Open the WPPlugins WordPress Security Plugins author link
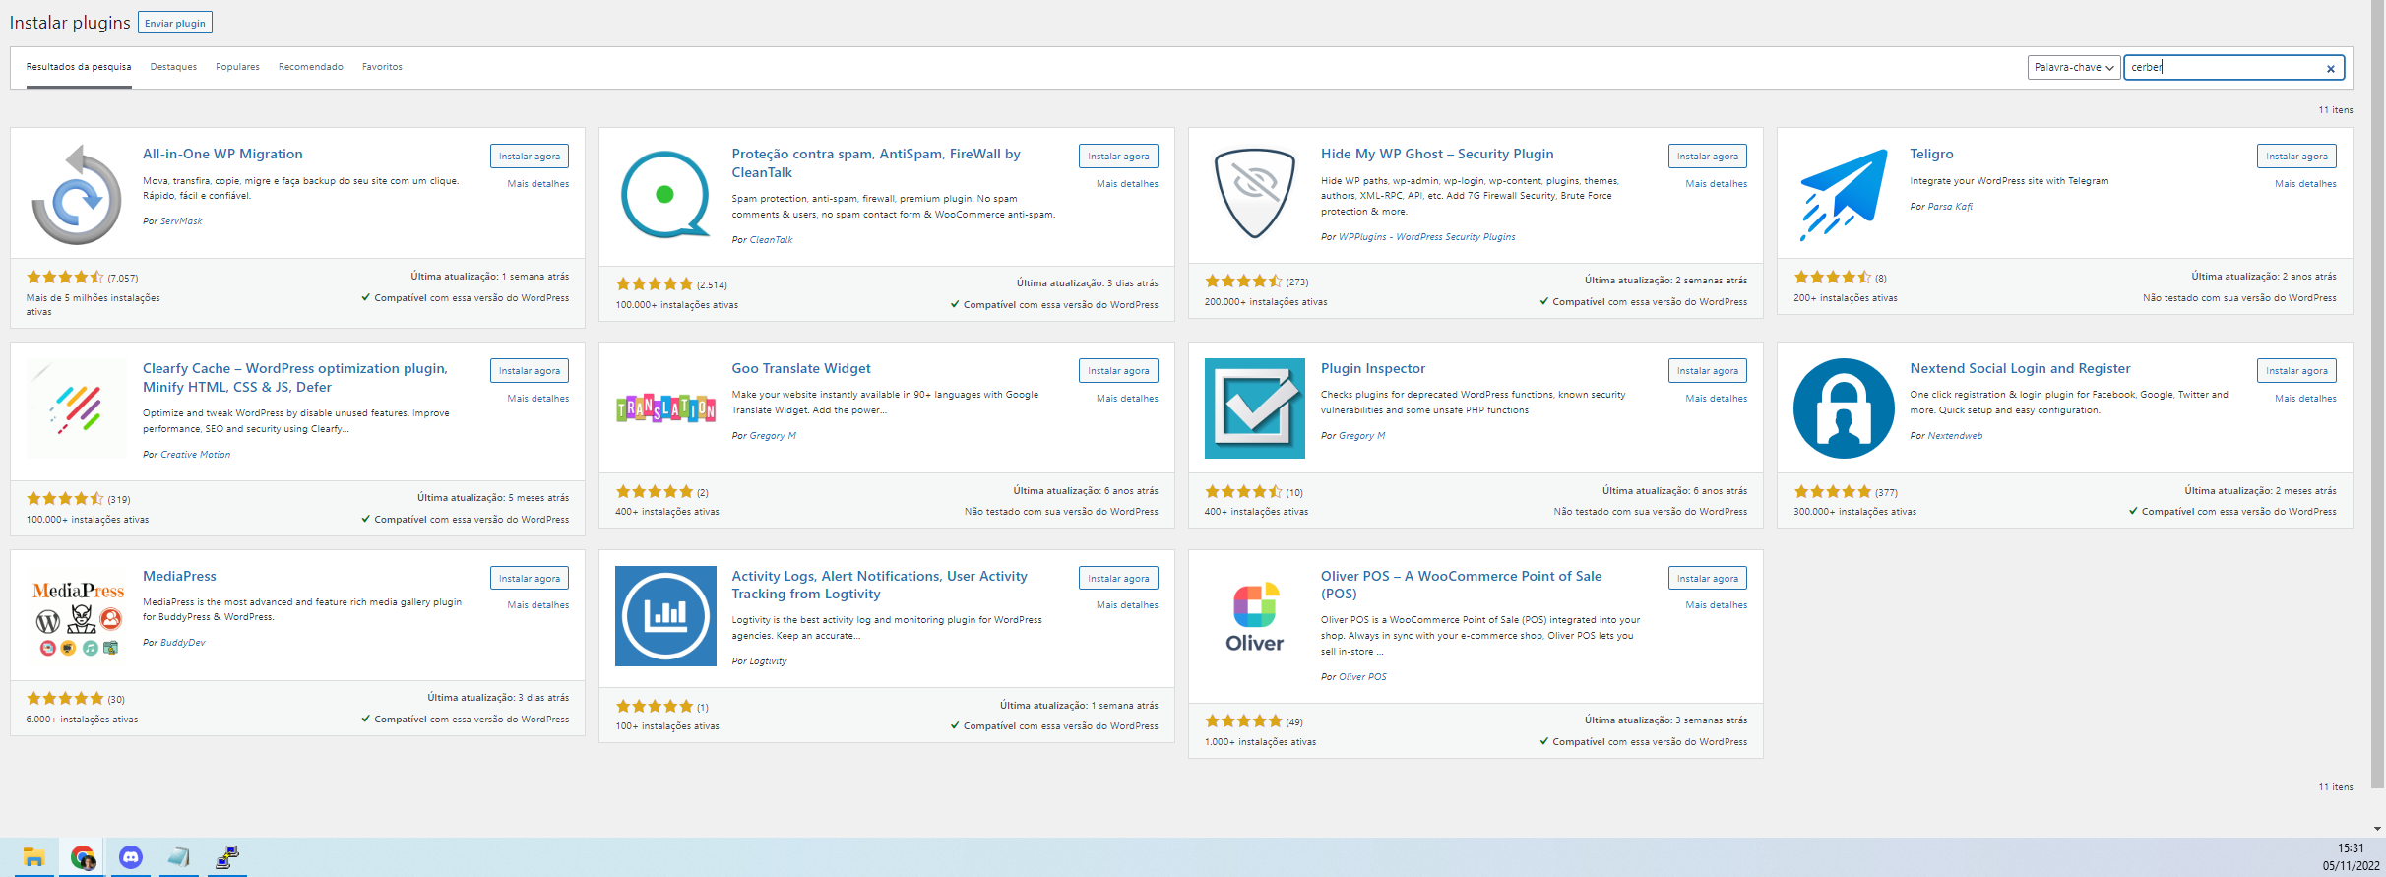The height and width of the screenshot is (877, 2386). (1426, 237)
